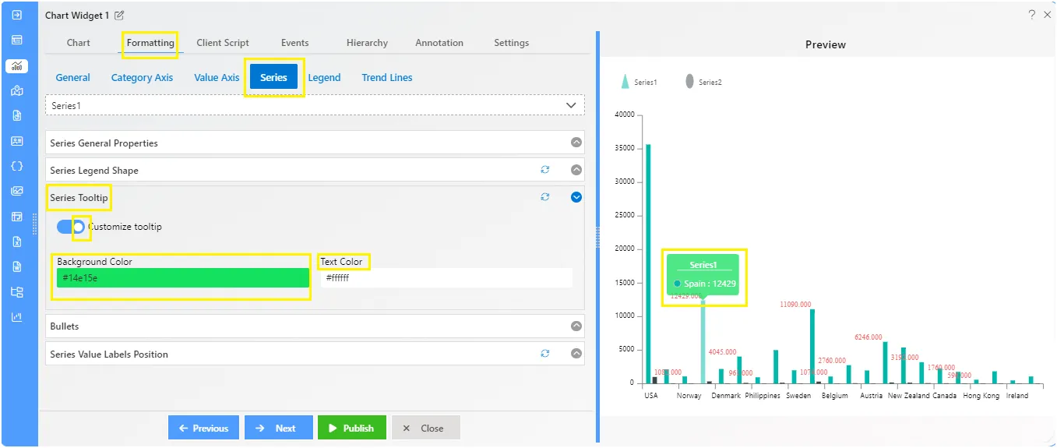This screenshot has height=448, width=1057.
Task: Click the Sweden bar labeled 11090.000
Action: [x=812, y=346]
